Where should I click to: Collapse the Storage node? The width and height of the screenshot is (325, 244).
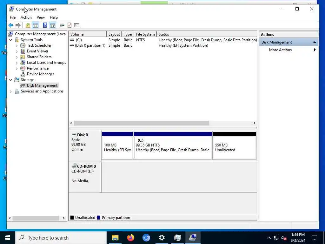tap(11, 80)
